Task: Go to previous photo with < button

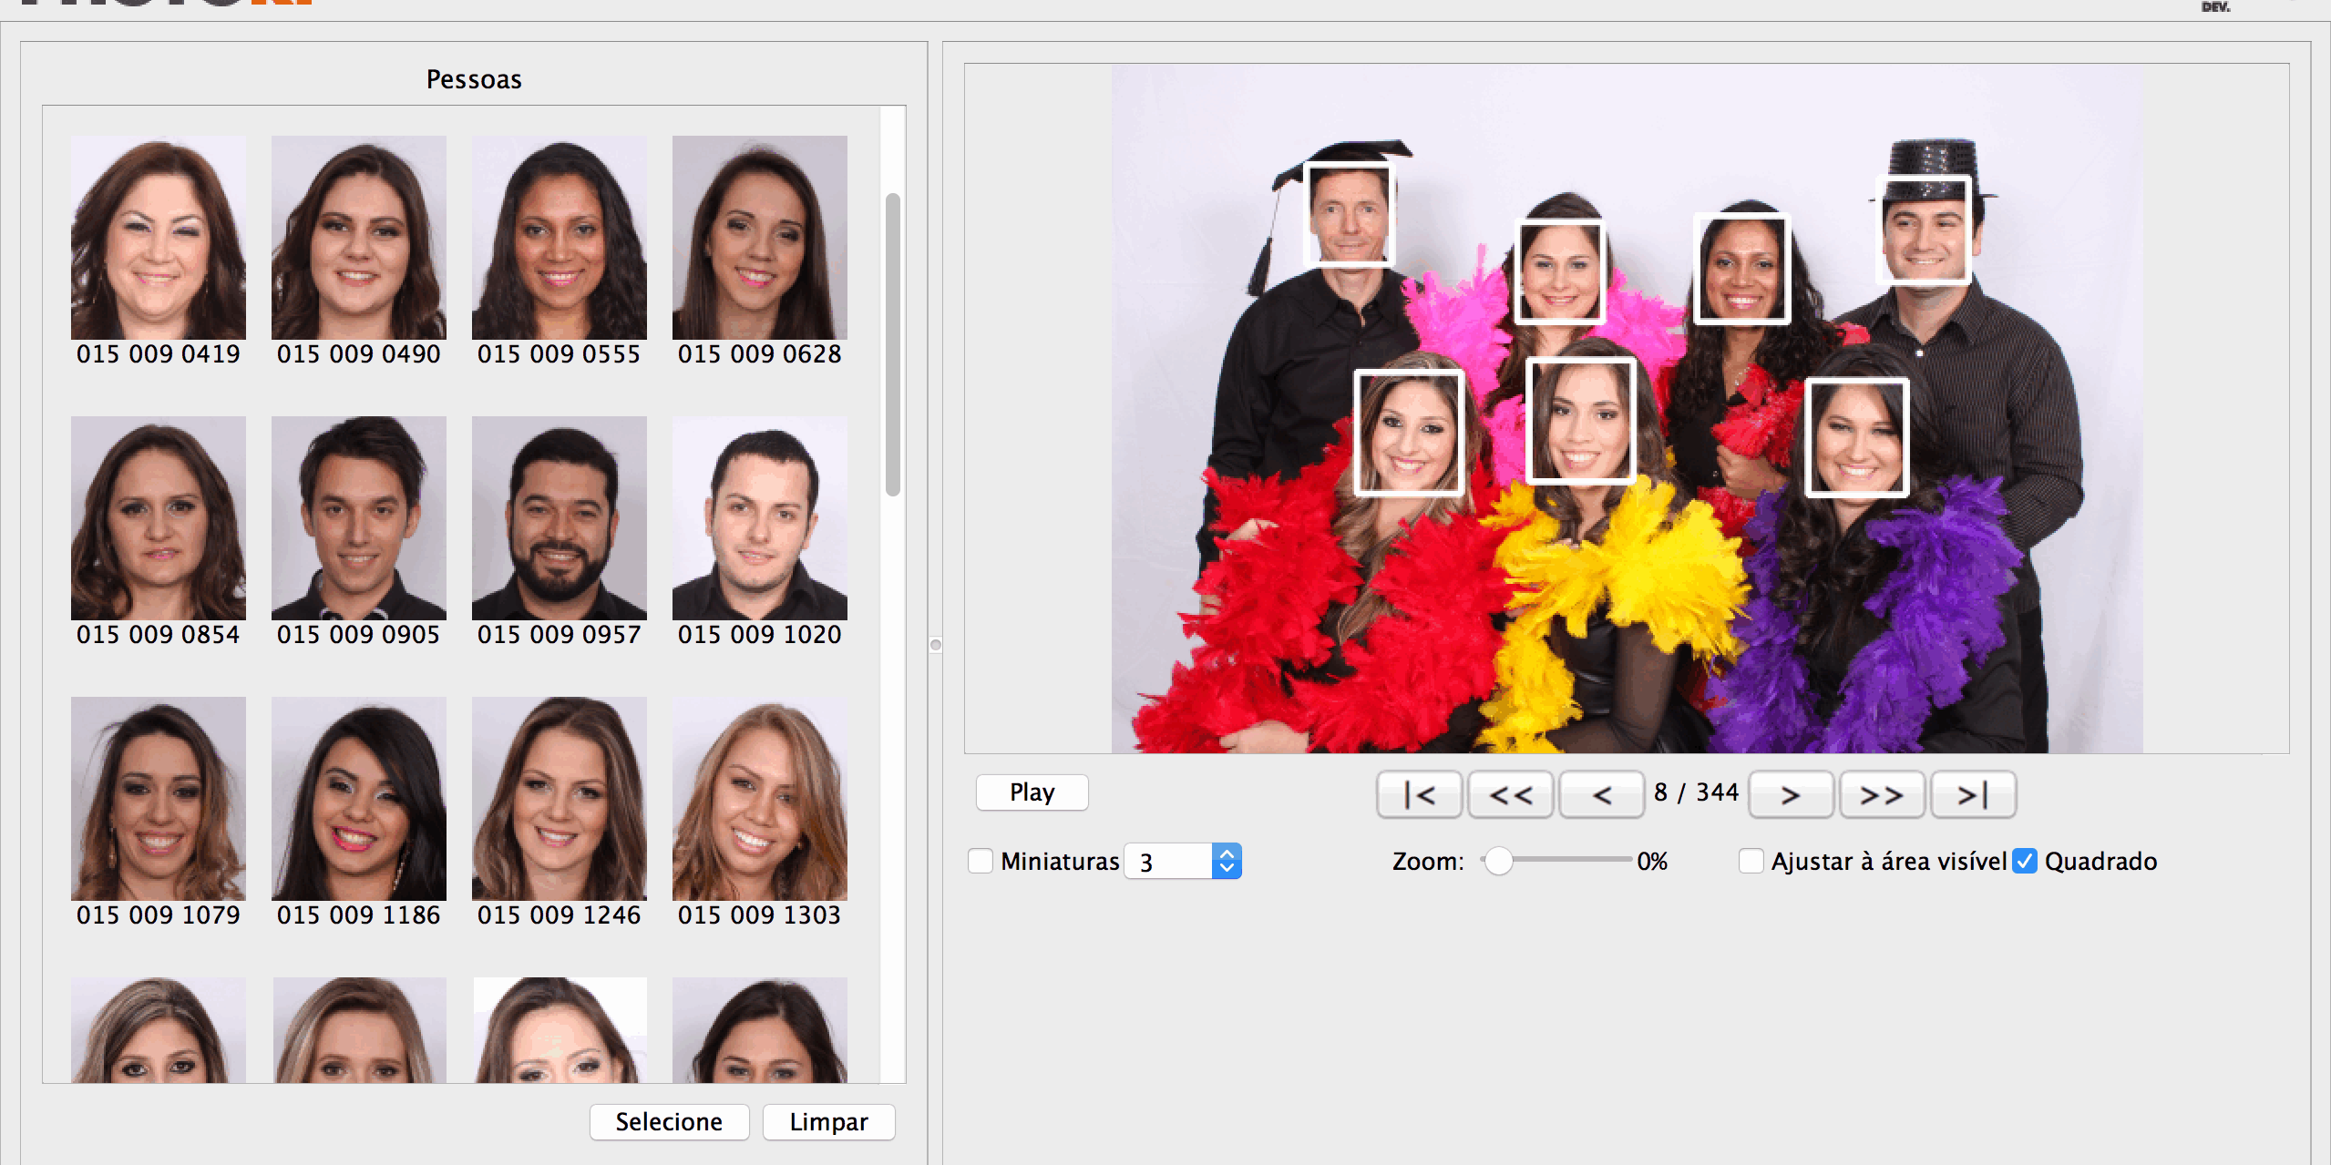Action: [1601, 794]
